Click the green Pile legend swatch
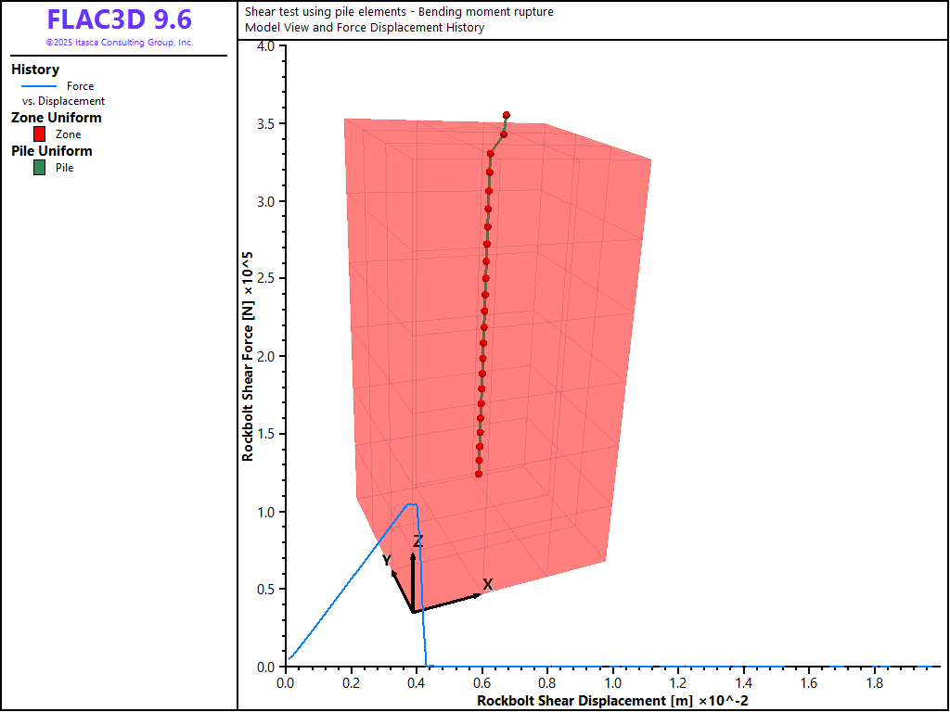950x712 pixels. coord(39,168)
